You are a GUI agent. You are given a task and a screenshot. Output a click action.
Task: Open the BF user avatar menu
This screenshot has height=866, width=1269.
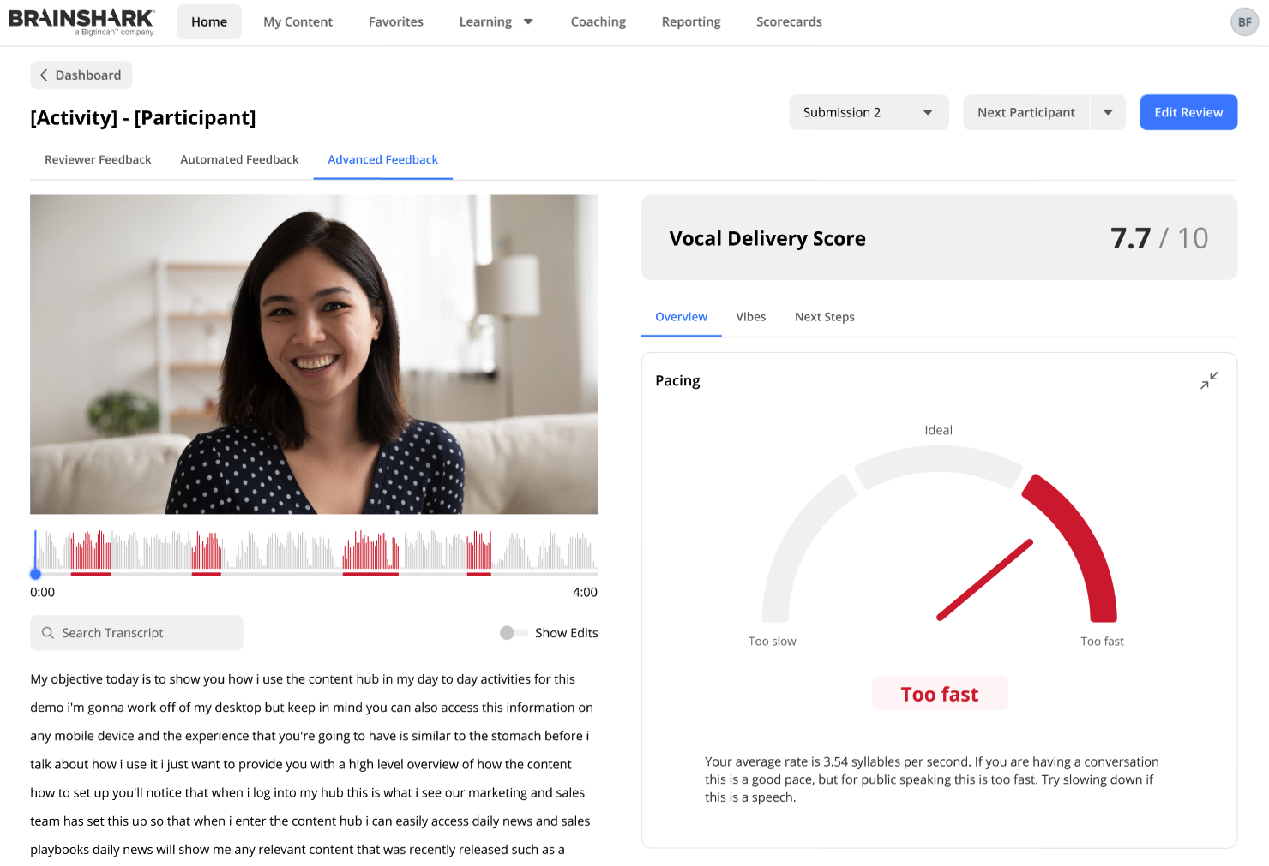(1244, 22)
